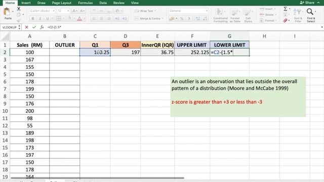Click cell E2 with value 36.75
The height and width of the screenshot is (182, 324).
pyautogui.click(x=157, y=53)
